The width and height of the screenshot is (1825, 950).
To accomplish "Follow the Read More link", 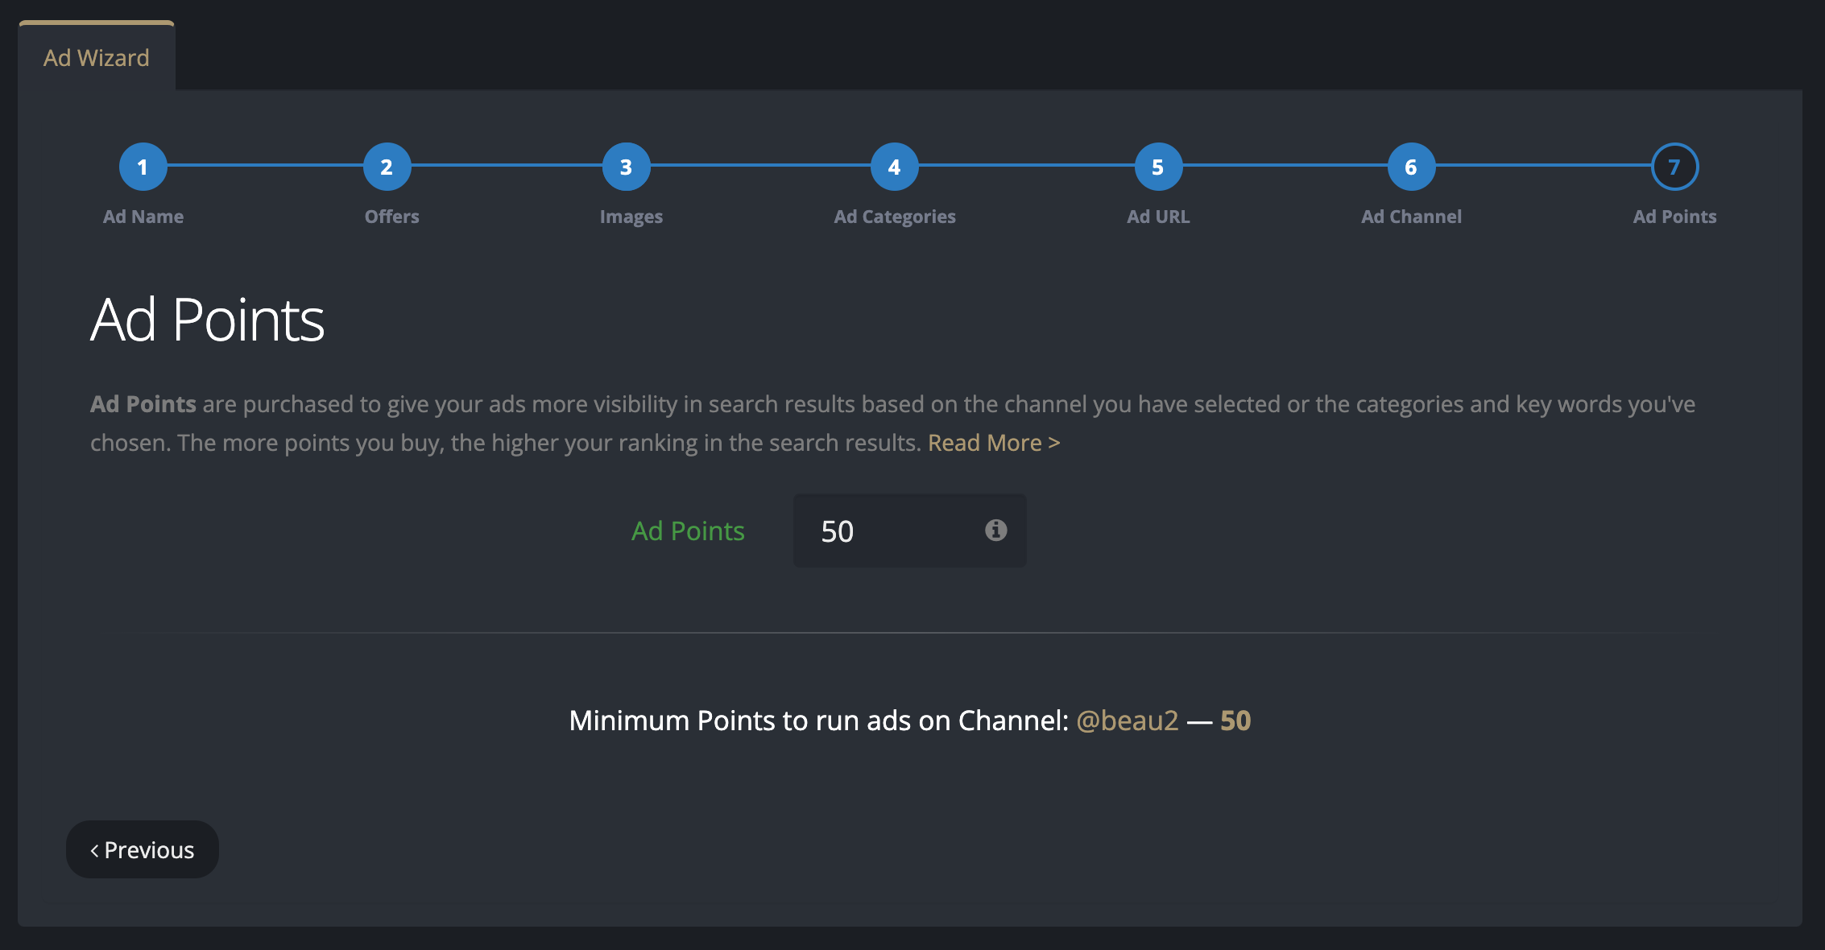I will tap(994, 443).
